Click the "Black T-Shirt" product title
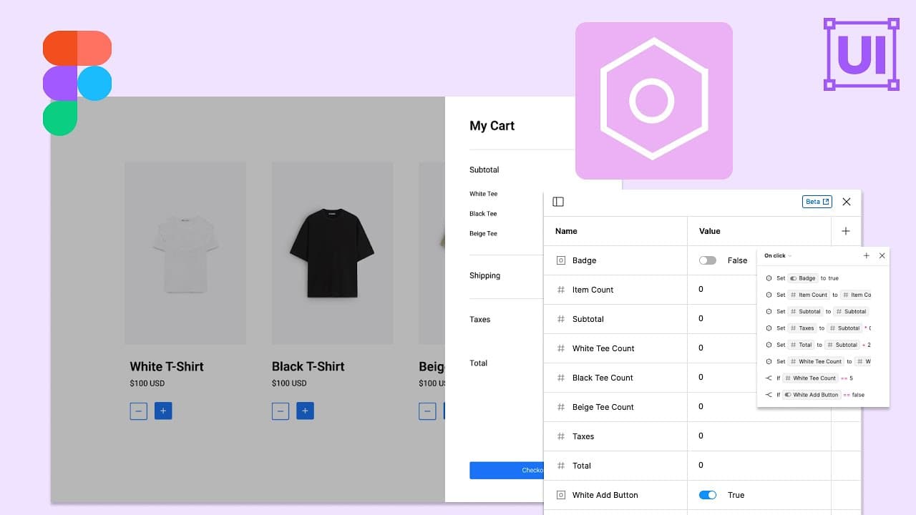This screenshot has width=916, height=515. coord(308,366)
